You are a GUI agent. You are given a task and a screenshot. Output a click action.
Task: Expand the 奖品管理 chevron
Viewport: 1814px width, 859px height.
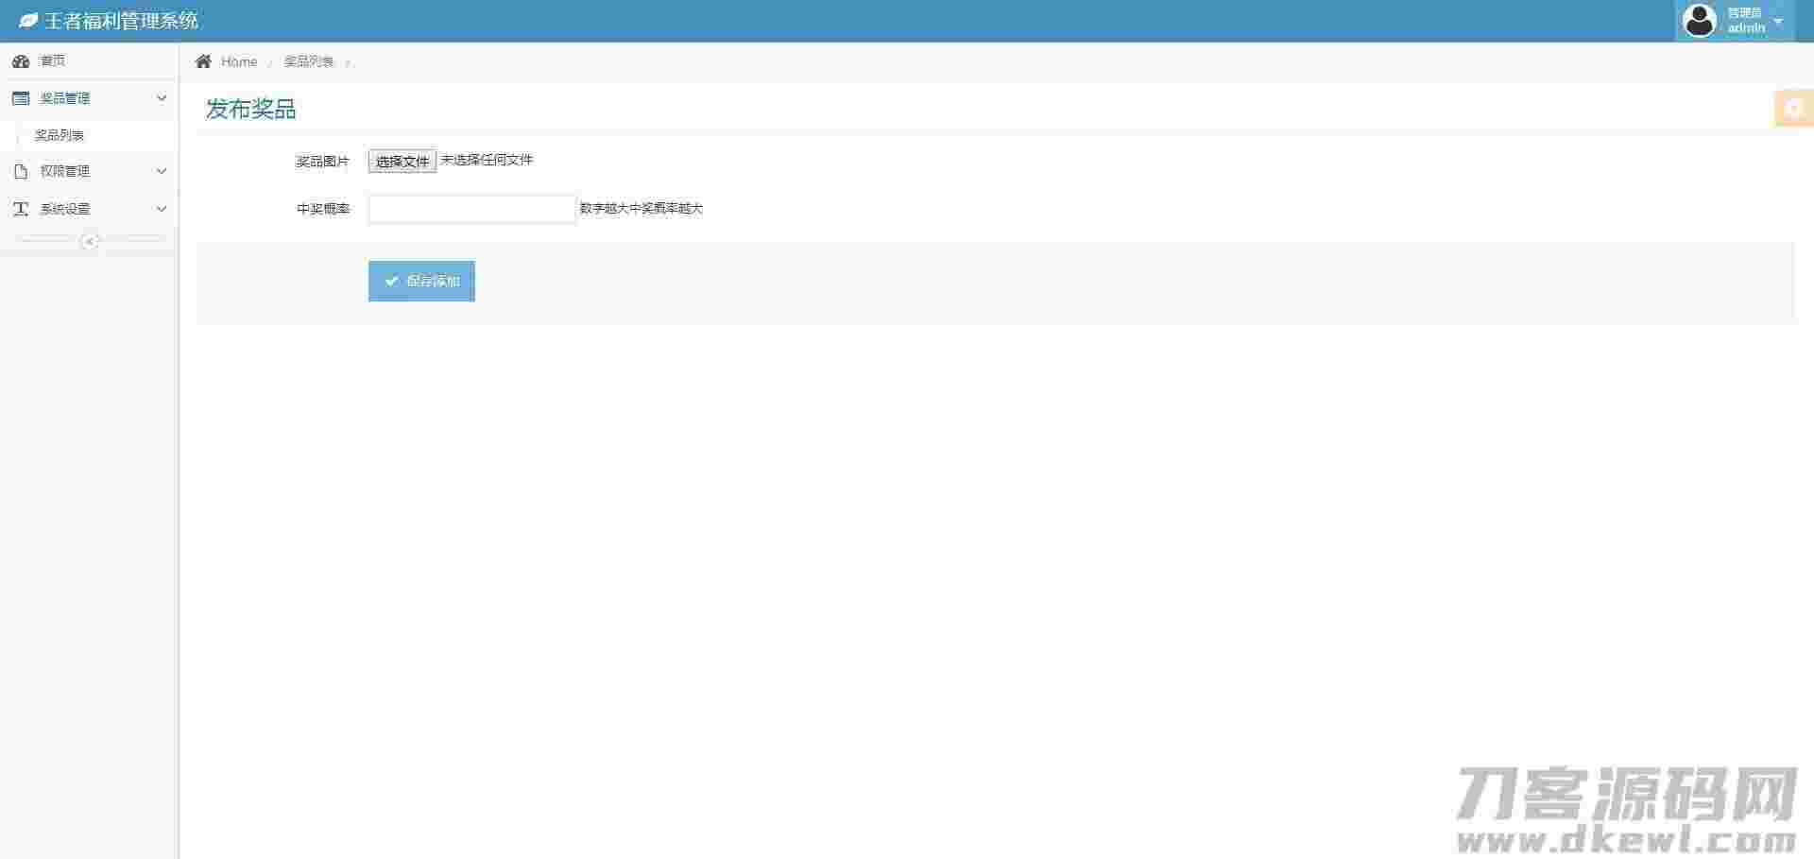point(161,98)
